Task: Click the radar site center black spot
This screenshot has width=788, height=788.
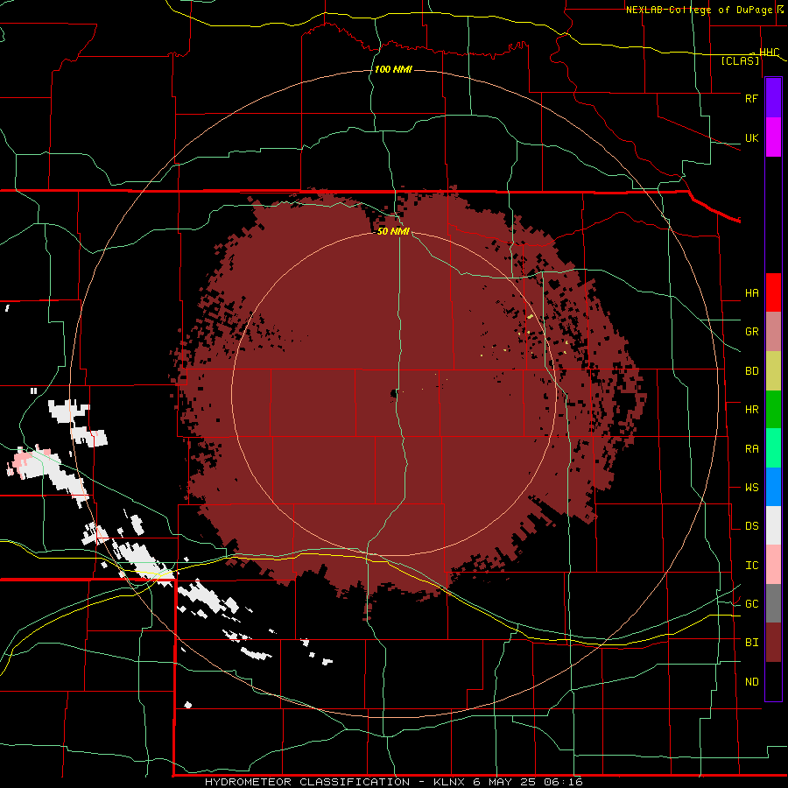Action: (394, 394)
